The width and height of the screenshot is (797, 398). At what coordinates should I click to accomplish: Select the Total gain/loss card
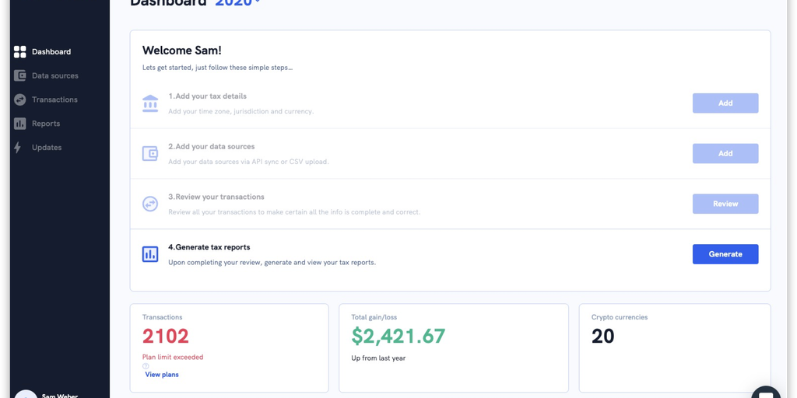pyautogui.click(x=453, y=347)
